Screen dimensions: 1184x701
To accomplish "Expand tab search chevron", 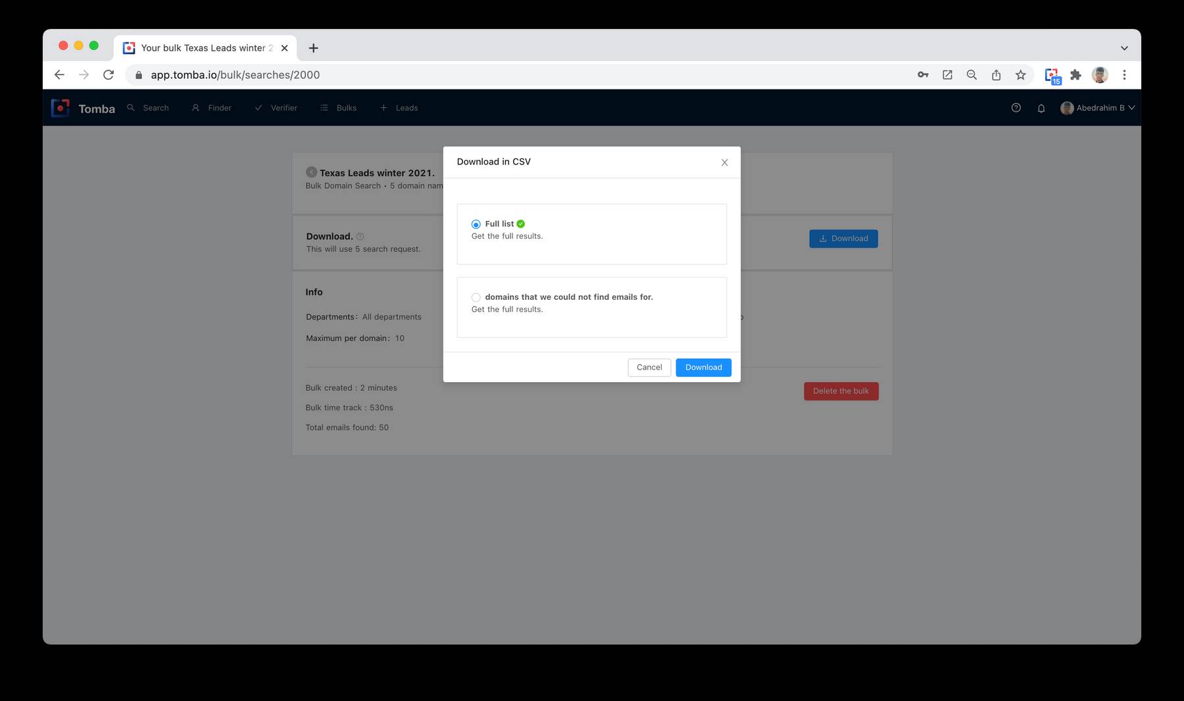I will pyautogui.click(x=1124, y=48).
